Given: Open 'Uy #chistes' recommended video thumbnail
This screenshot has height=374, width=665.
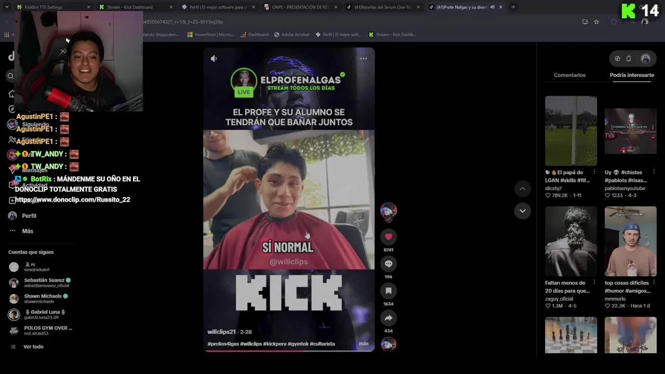Looking at the screenshot, I should point(631,131).
